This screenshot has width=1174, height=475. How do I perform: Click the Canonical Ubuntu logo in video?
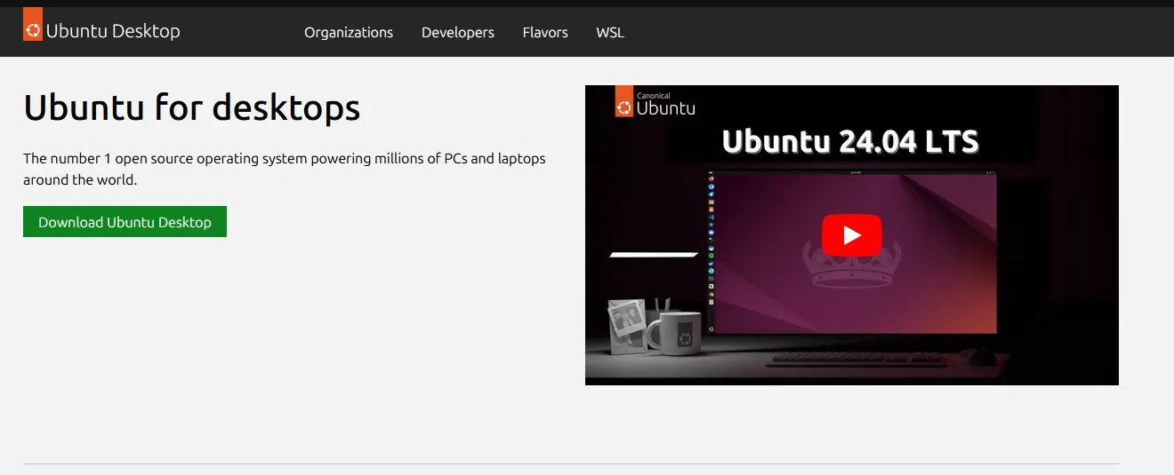pyautogui.click(x=655, y=104)
